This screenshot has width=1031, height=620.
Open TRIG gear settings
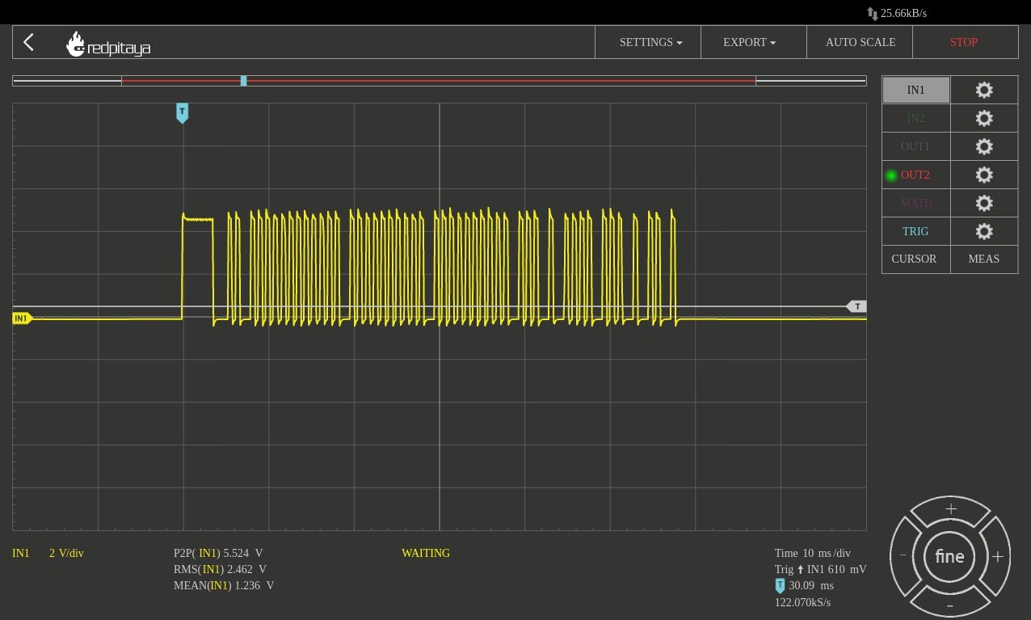pos(984,231)
